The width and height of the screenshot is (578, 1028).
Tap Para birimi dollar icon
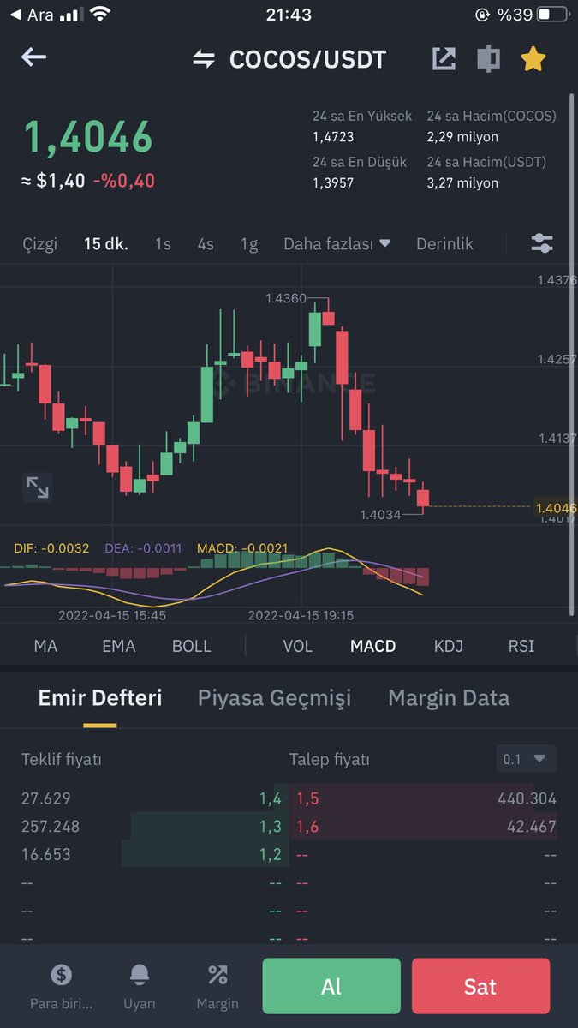point(61,974)
